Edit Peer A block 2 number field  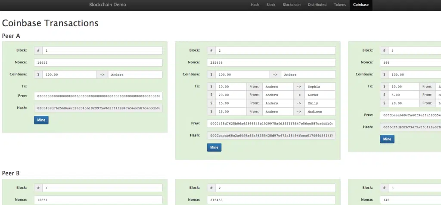(x=275, y=51)
